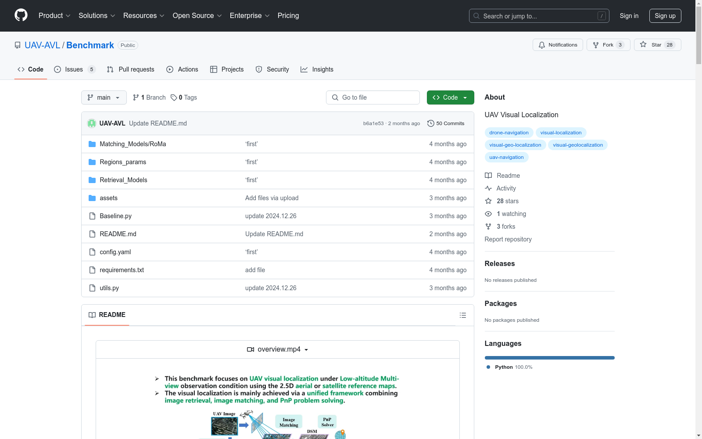Open the UAV-AVL owner link
The width and height of the screenshot is (702, 439).
(43, 45)
